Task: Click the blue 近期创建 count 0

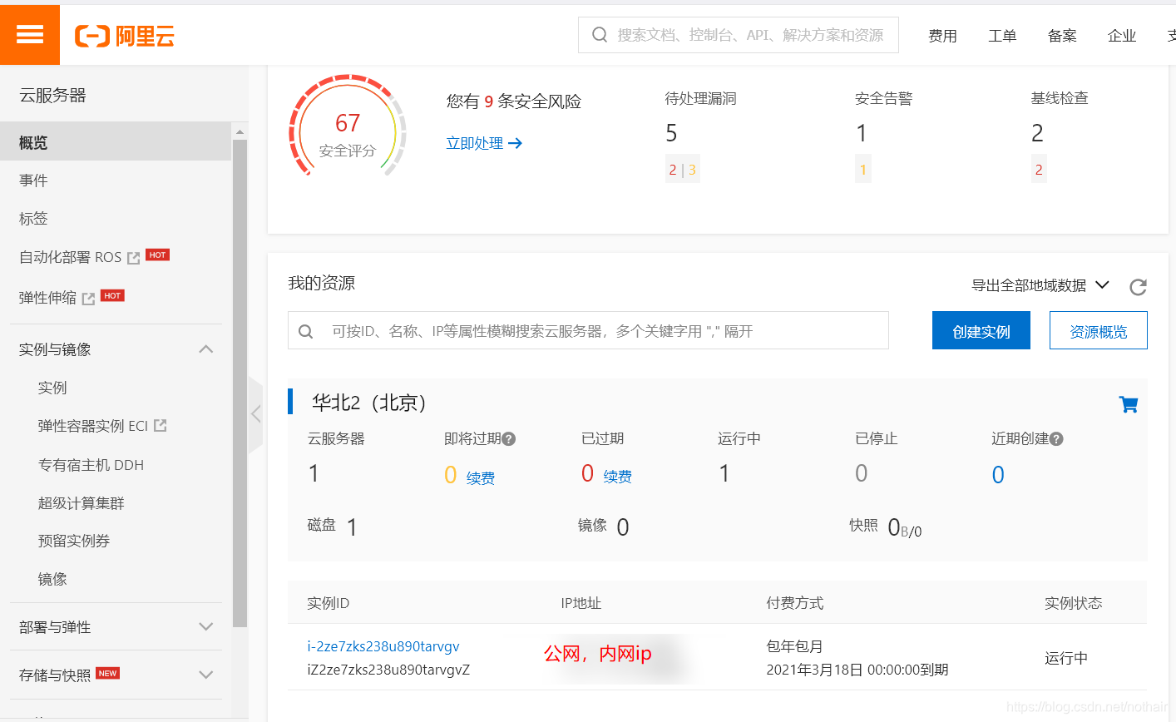Action: click(998, 475)
